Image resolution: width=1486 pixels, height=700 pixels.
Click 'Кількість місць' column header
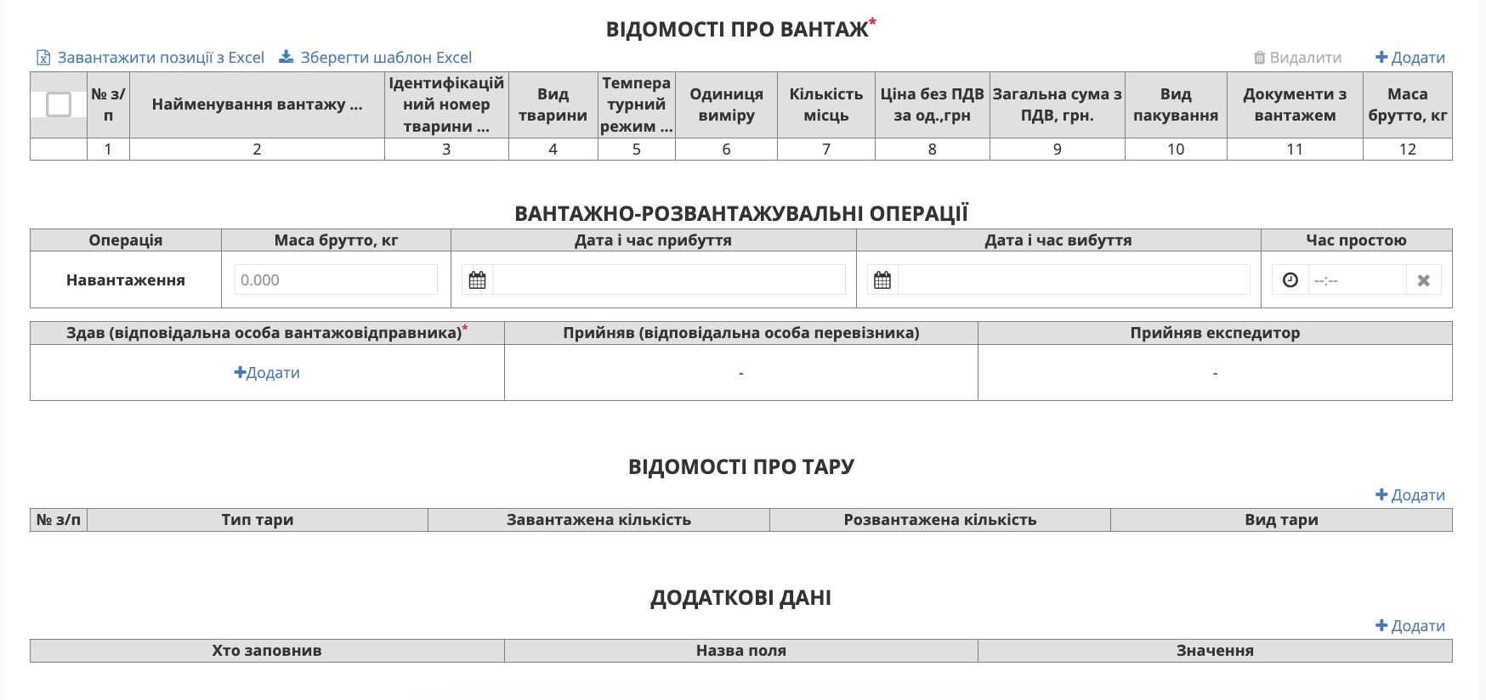coord(826,104)
